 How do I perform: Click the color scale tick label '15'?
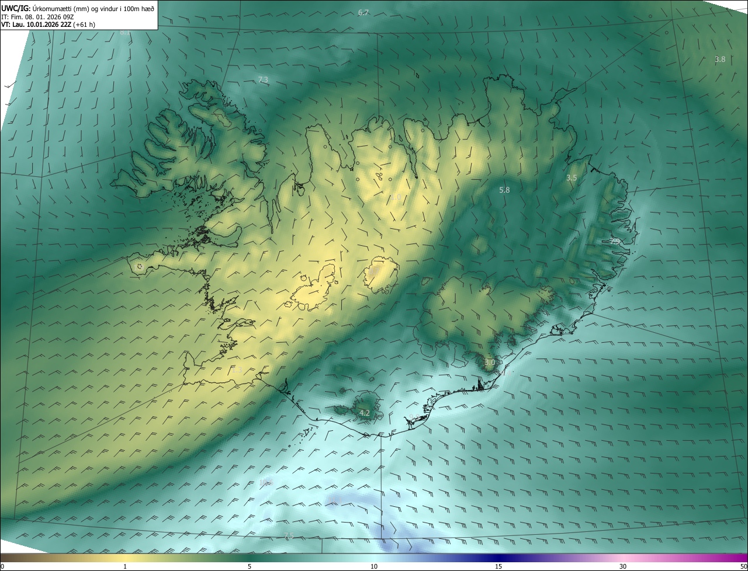coord(498,566)
